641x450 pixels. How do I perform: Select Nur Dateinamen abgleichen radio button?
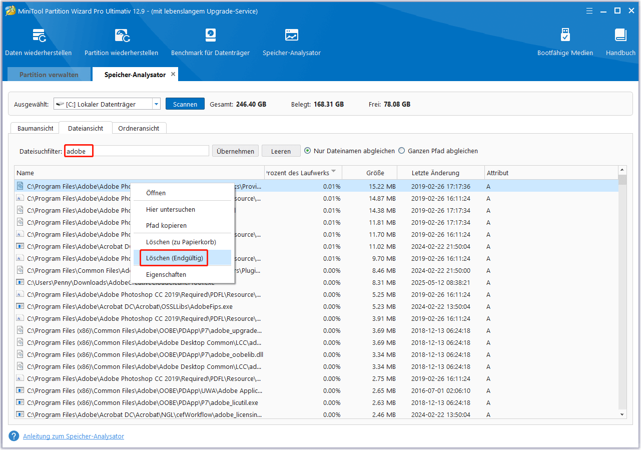coord(307,151)
